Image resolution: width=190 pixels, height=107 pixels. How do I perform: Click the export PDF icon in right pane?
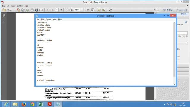tap(186, 22)
